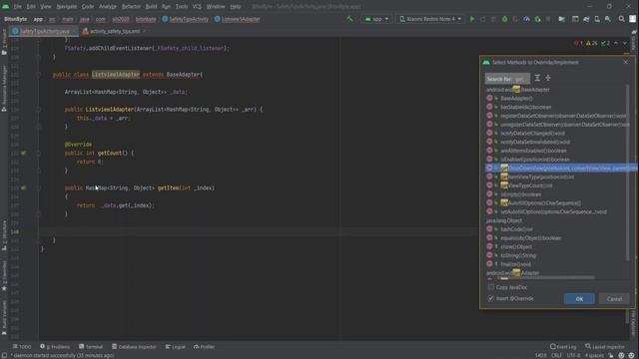Open the Profile app gauge icon
The height and width of the screenshot is (359, 639).
(x=526, y=19)
